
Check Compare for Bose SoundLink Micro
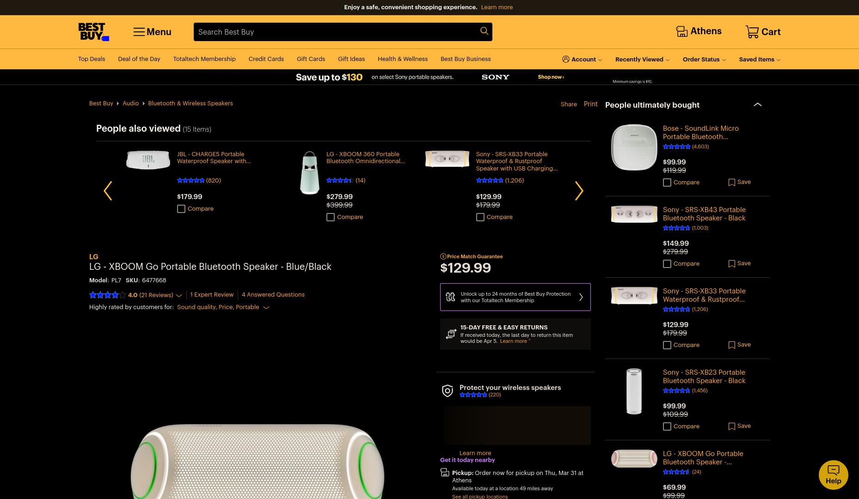(x=667, y=183)
